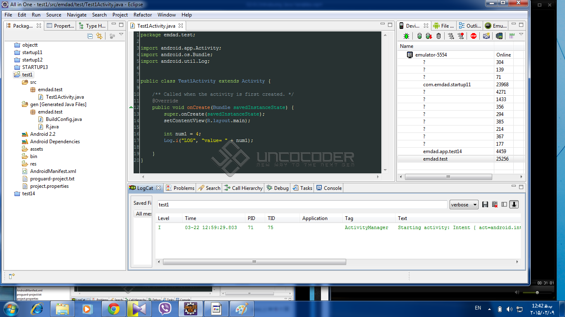Open the Tasks tab

302,188
